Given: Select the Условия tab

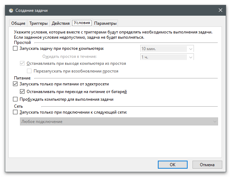Looking at the screenshot, I should pos(82,23).
